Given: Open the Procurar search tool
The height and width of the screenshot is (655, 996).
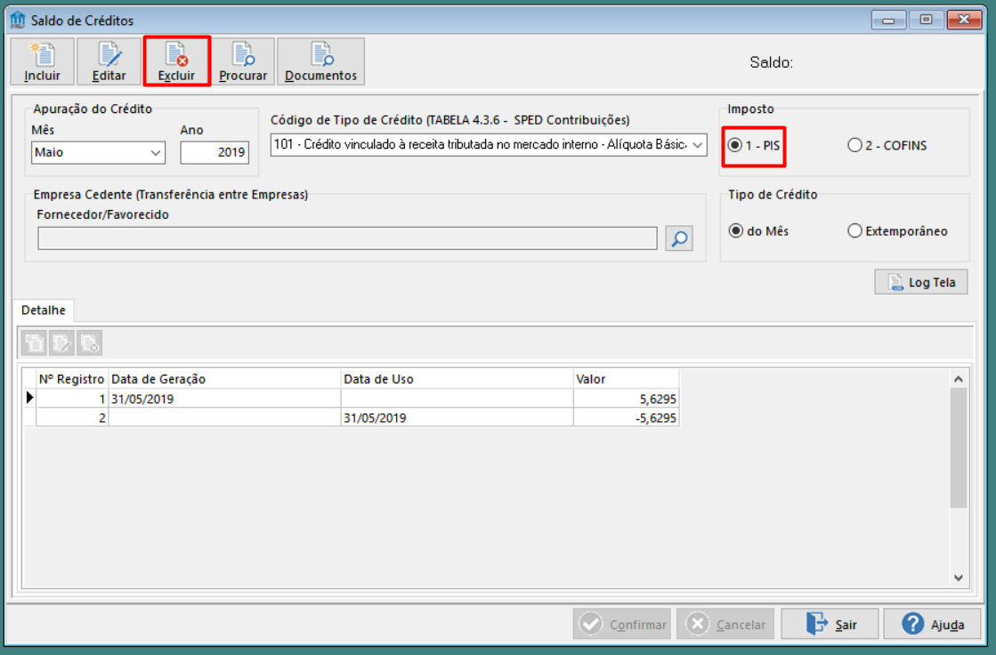Looking at the screenshot, I should tap(243, 61).
